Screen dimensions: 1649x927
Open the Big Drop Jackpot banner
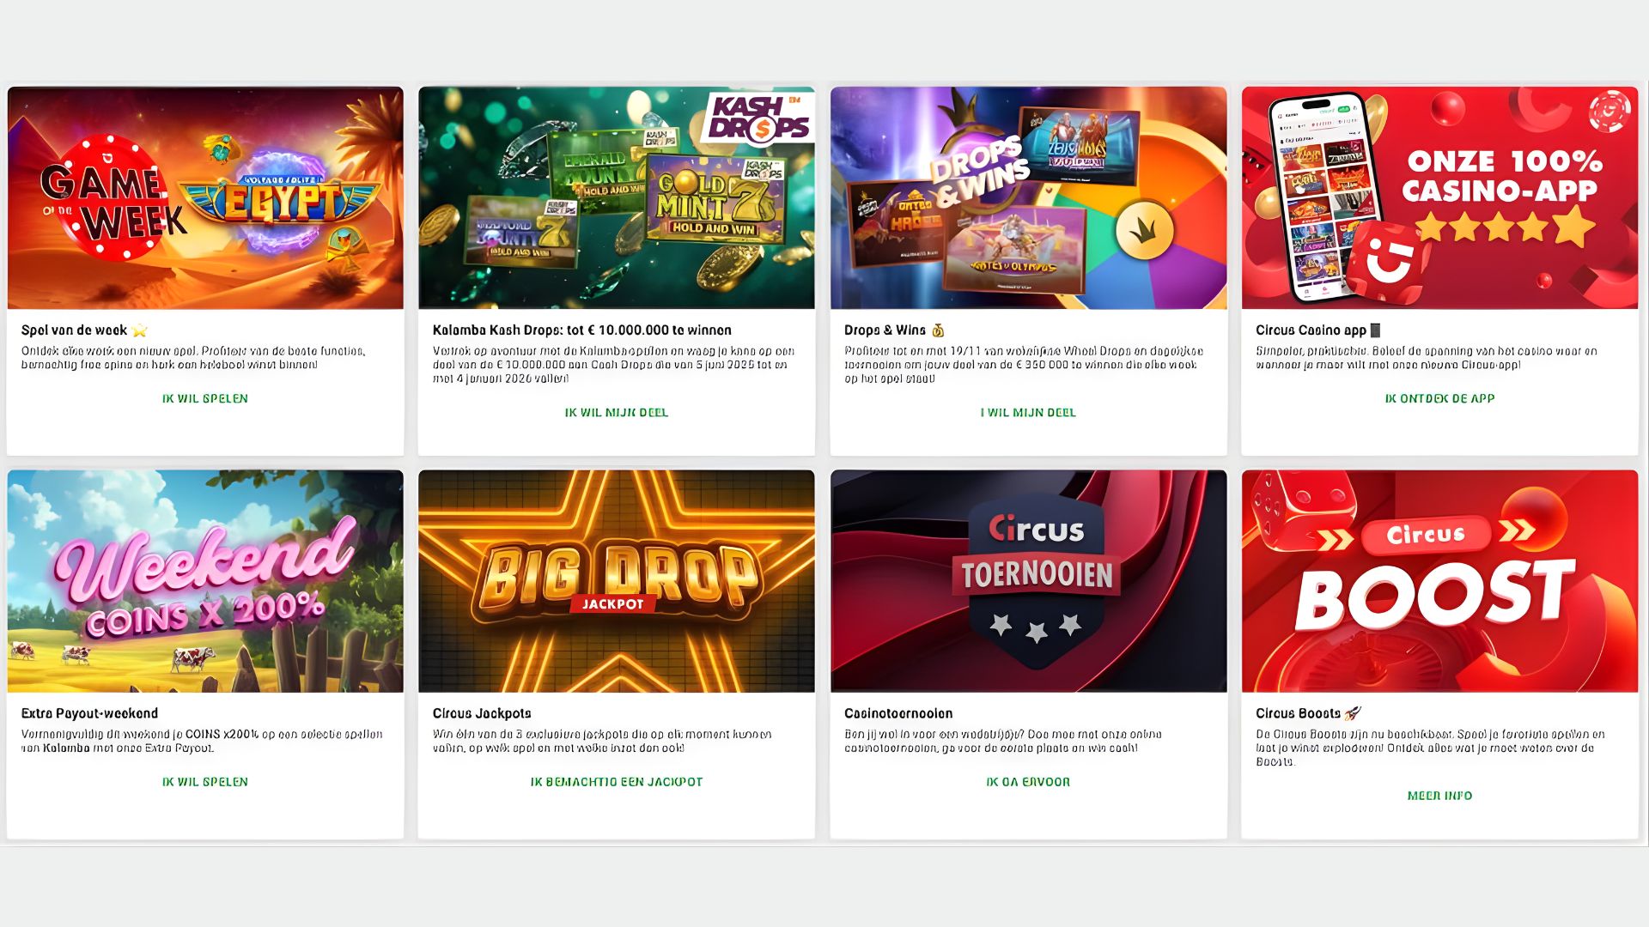click(x=616, y=581)
